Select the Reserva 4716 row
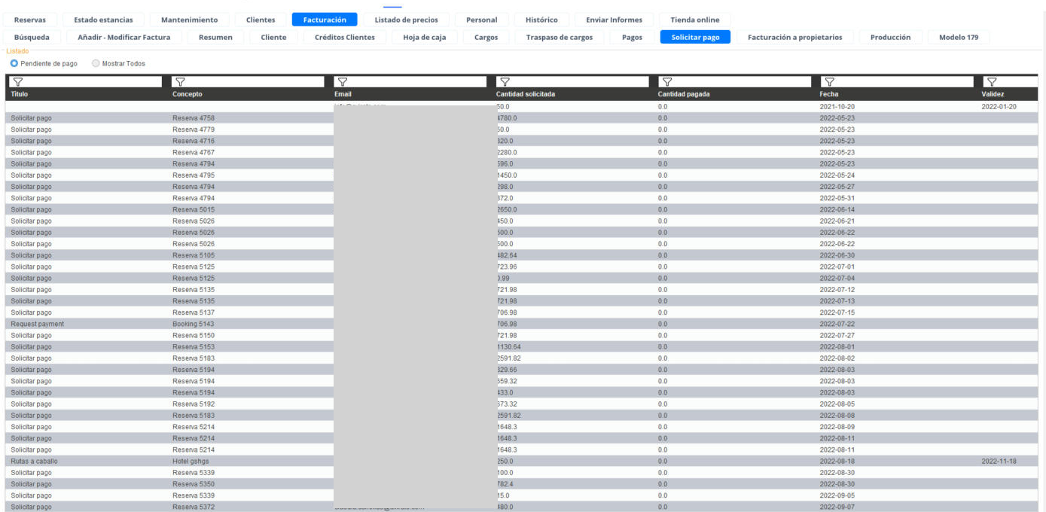The image size is (1046, 512). point(522,141)
